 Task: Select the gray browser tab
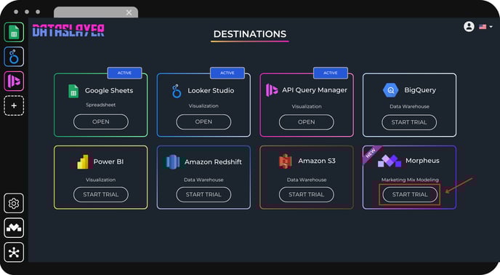[96, 12]
